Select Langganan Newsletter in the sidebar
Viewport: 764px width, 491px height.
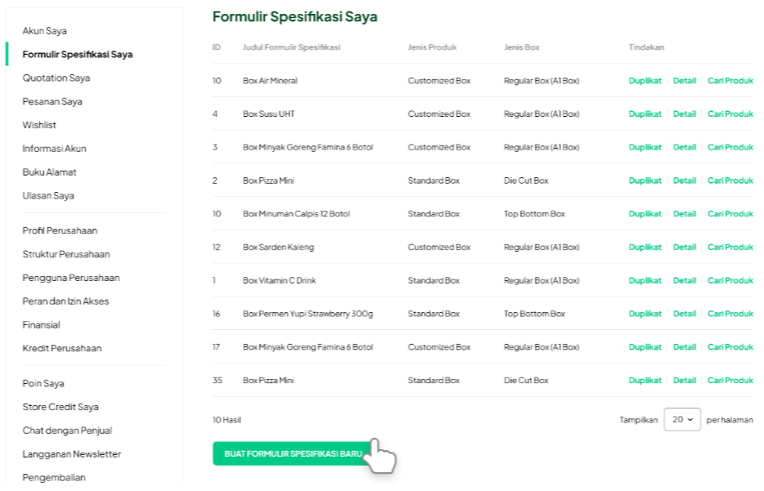point(72,454)
